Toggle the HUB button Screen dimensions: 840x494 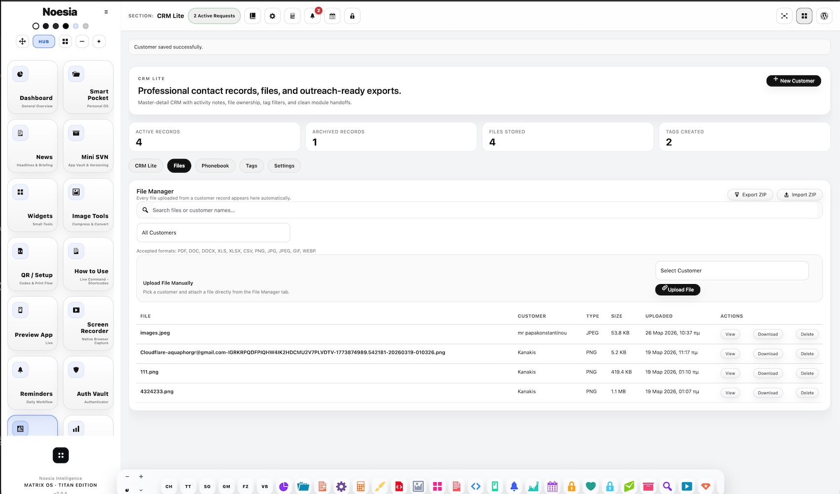[44, 41]
